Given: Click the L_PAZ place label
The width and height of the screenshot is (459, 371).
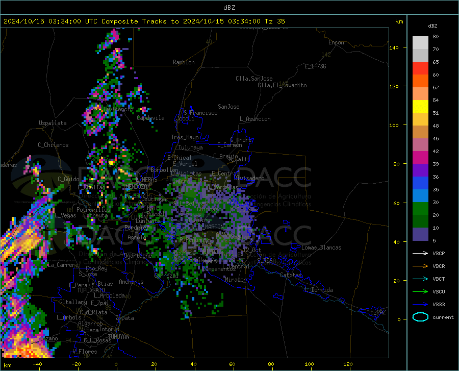Looking at the screenshot, I should [x=378, y=312].
